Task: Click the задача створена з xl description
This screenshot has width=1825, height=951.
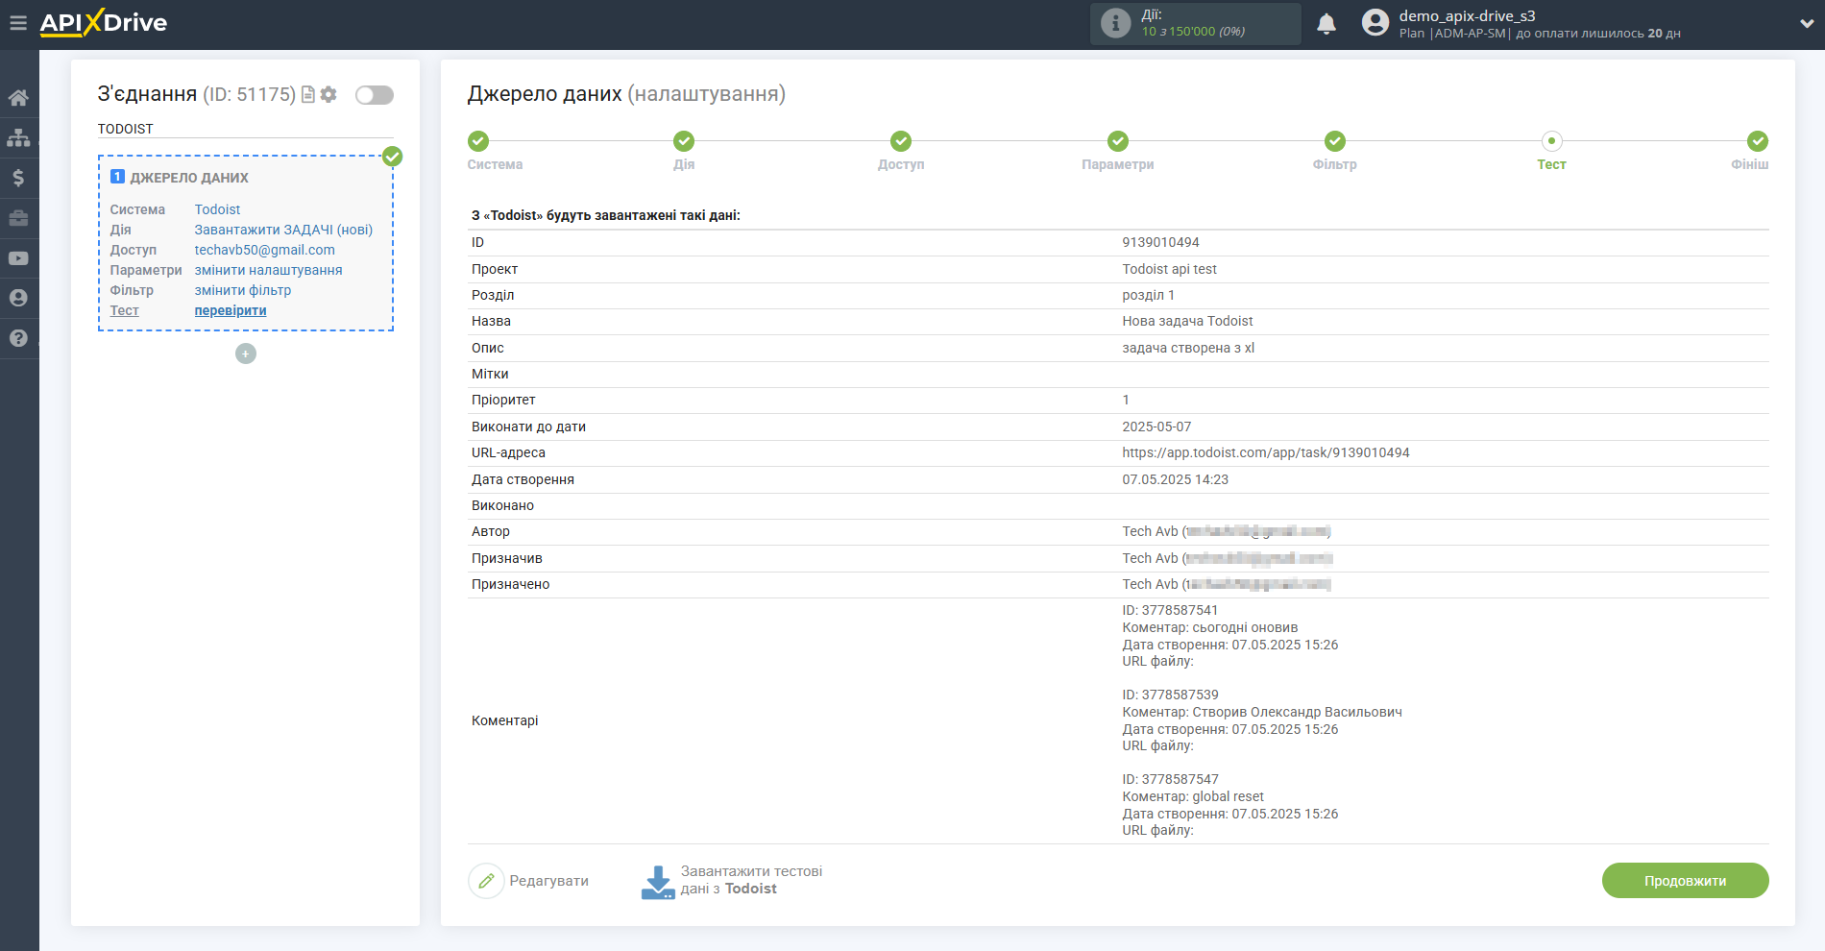Action: pyautogui.click(x=1188, y=348)
